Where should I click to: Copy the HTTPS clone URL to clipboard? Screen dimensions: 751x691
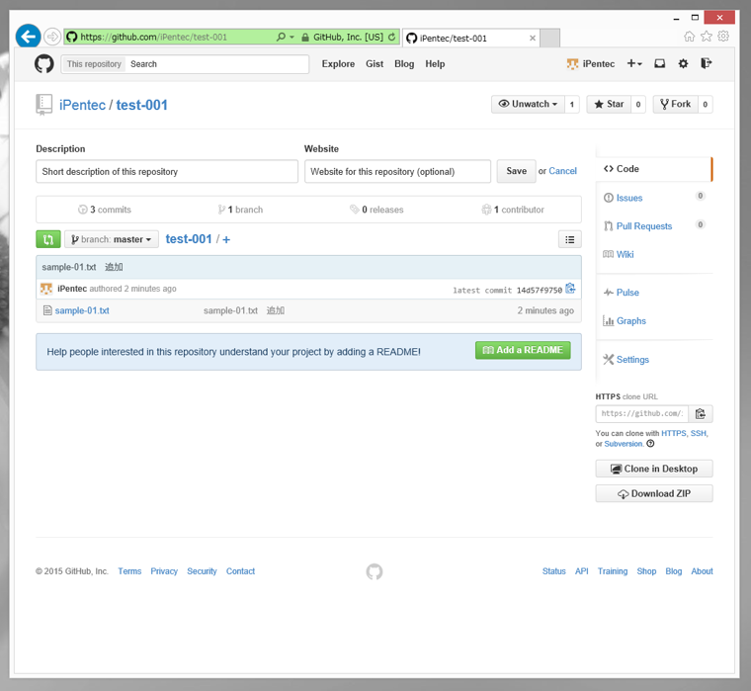tap(701, 413)
